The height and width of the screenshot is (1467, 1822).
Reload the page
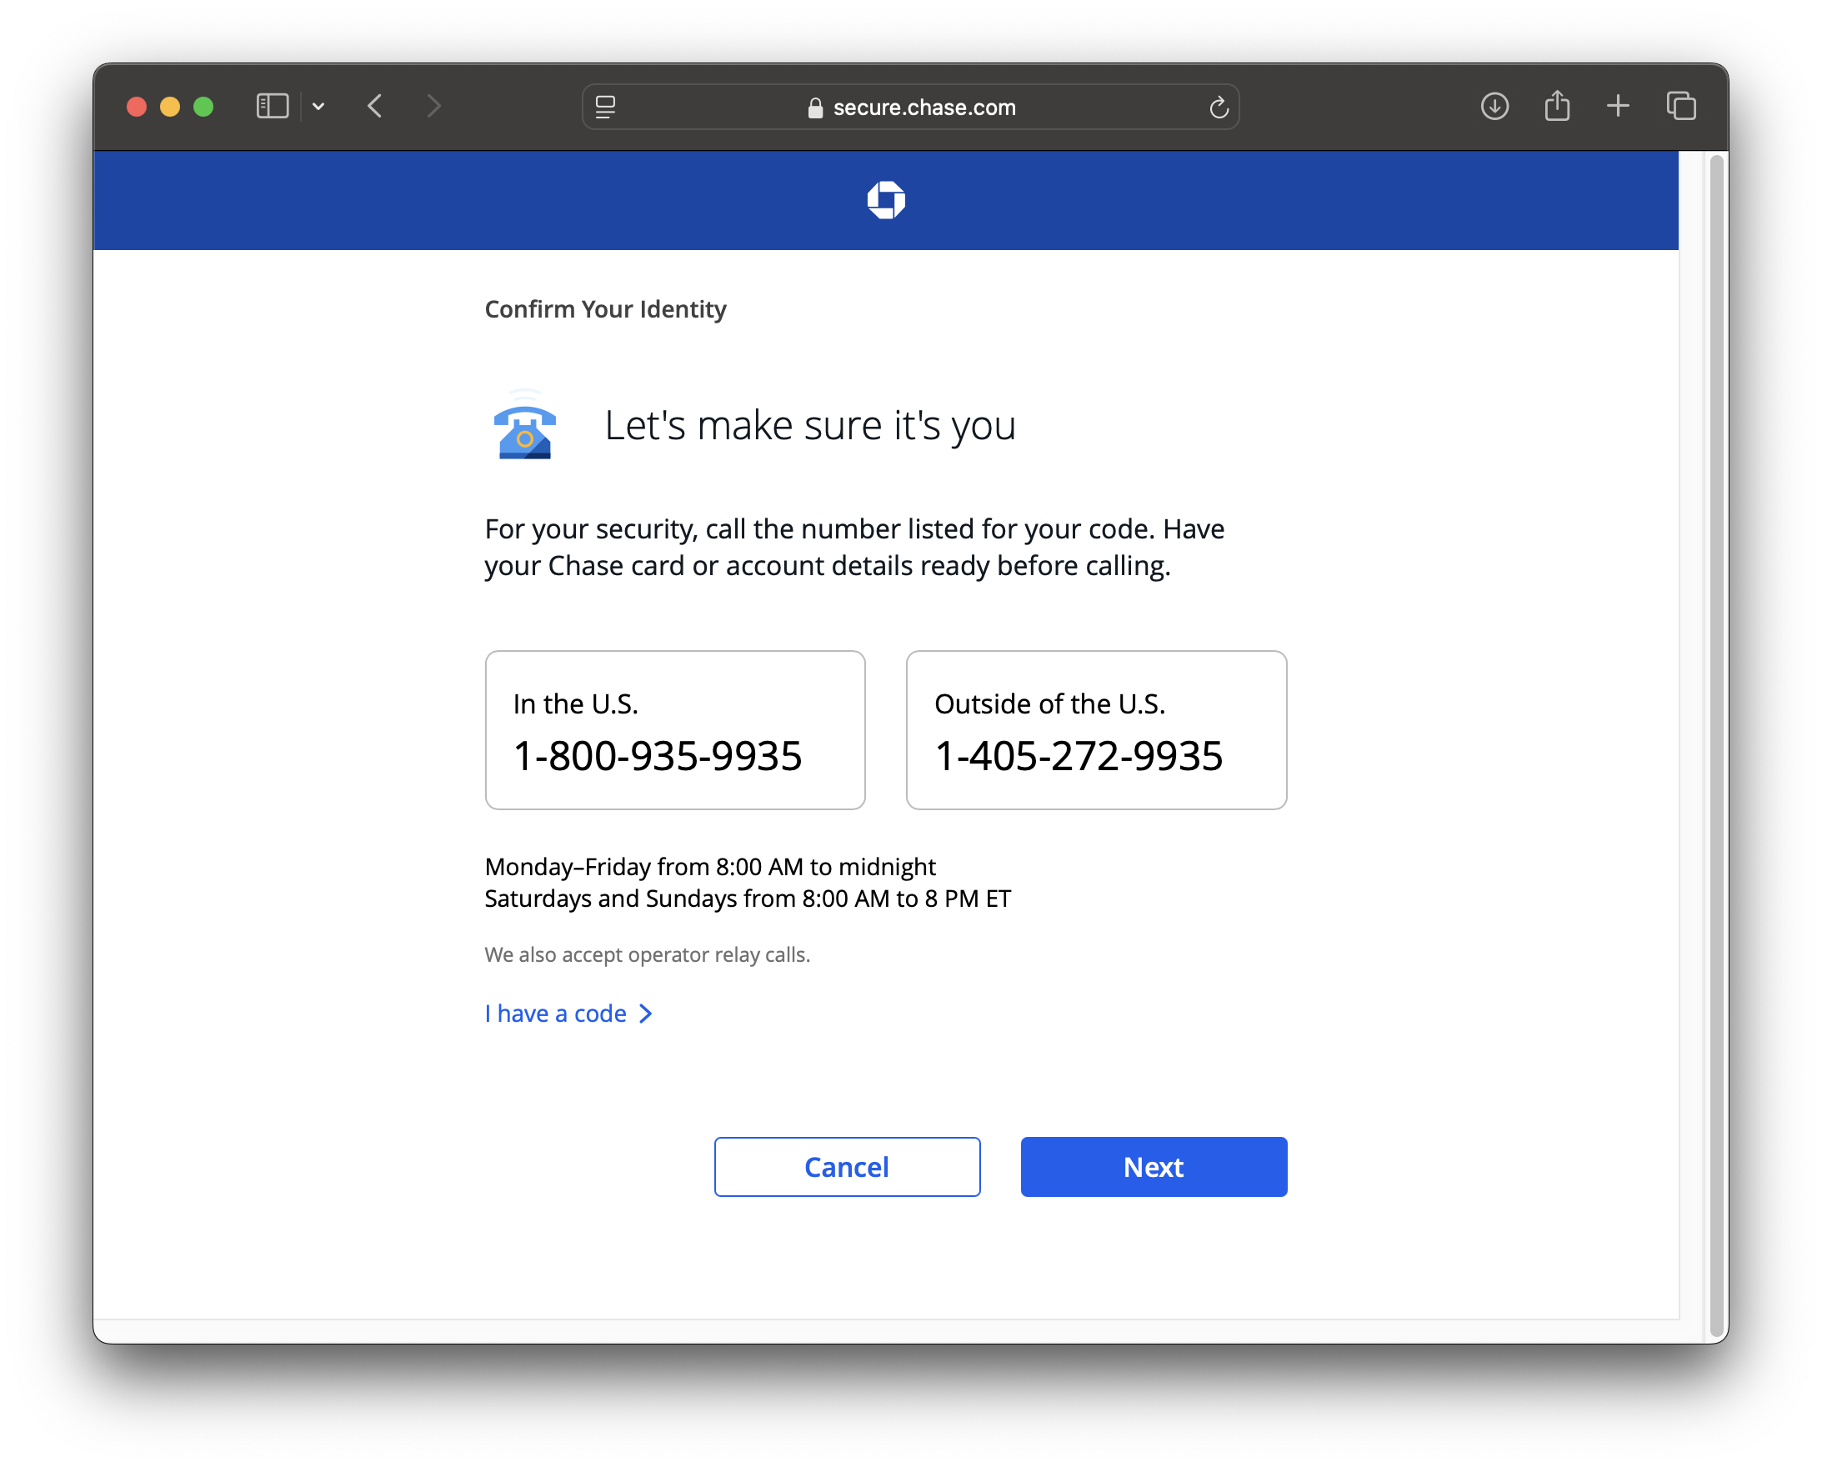[x=1218, y=108]
